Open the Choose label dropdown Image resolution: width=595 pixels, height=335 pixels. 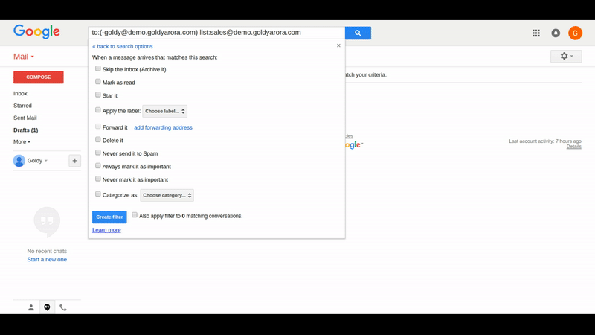[164, 111]
